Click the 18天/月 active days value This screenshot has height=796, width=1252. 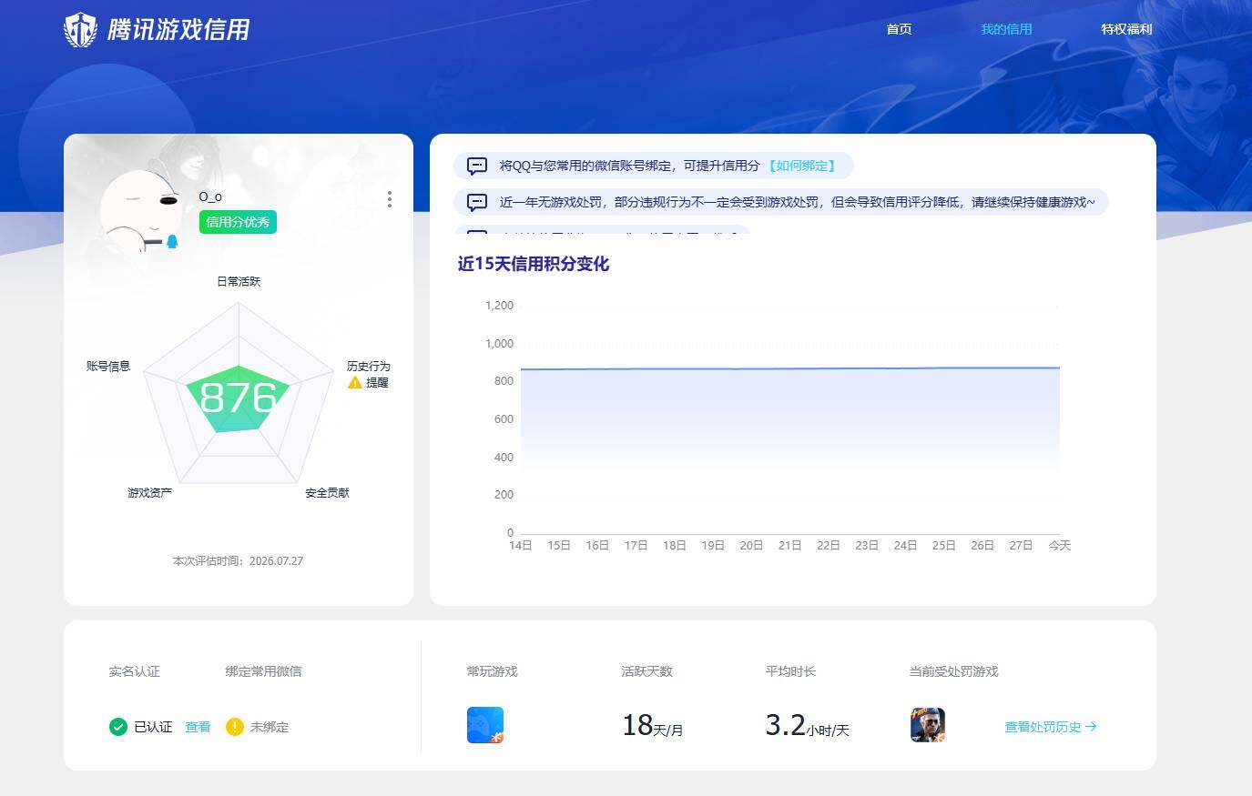tap(652, 726)
